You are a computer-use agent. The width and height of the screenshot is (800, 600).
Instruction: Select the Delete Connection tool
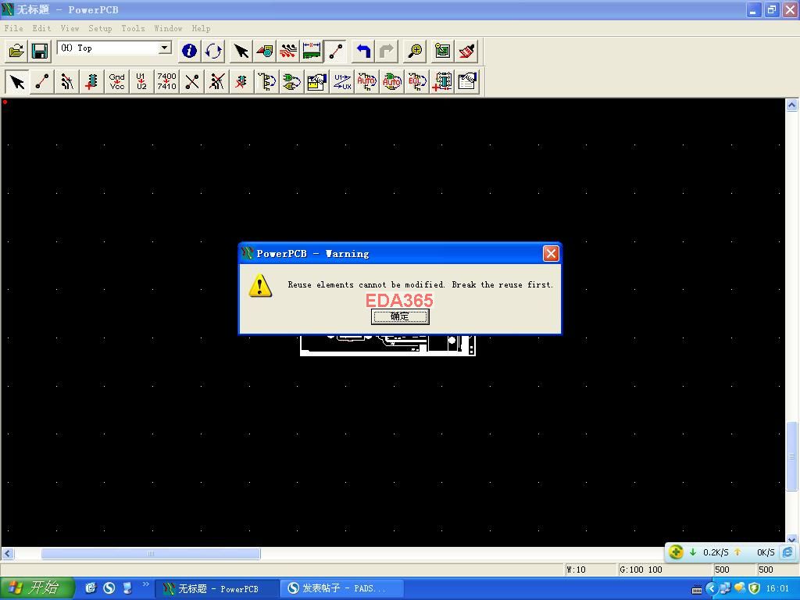coord(191,81)
